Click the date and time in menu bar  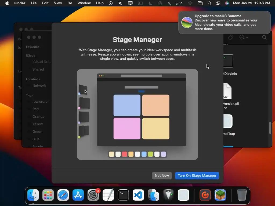pyautogui.click(x=251, y=3)
